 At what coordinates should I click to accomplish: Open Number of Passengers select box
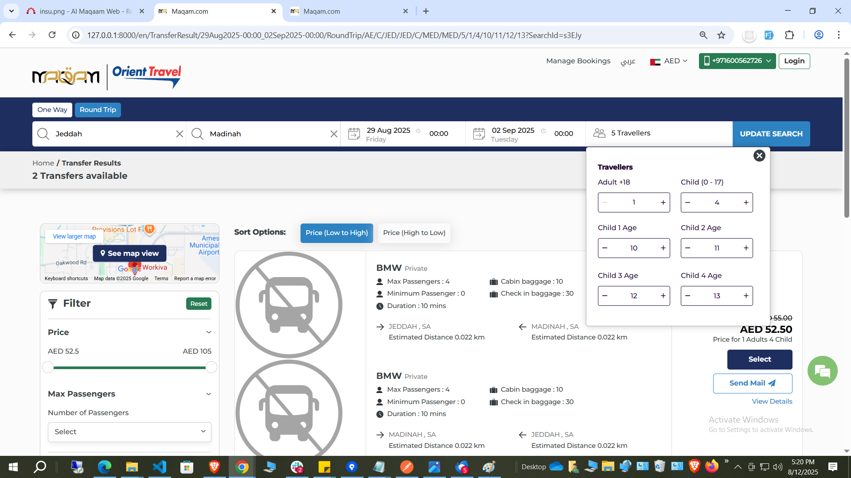click(129, 432)
